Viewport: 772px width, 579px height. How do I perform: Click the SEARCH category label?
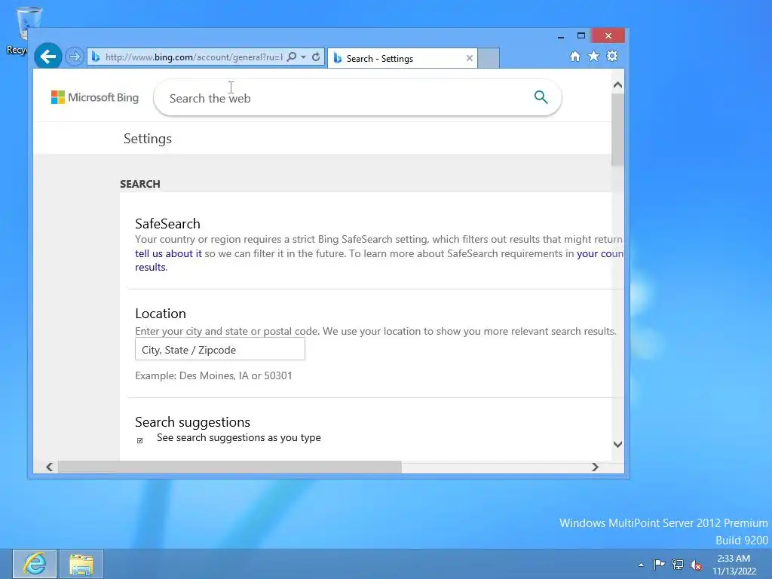click(140, 184)
